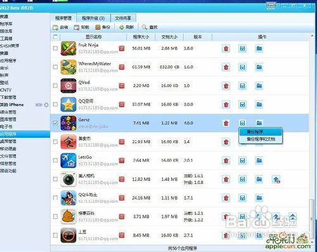Click the app list vertical scrollbar thumb

pyautogui.click(x=312, y=218)
